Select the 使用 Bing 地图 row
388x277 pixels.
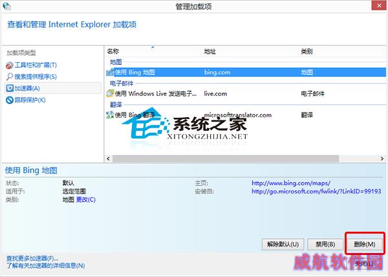(x=246, y=72)
